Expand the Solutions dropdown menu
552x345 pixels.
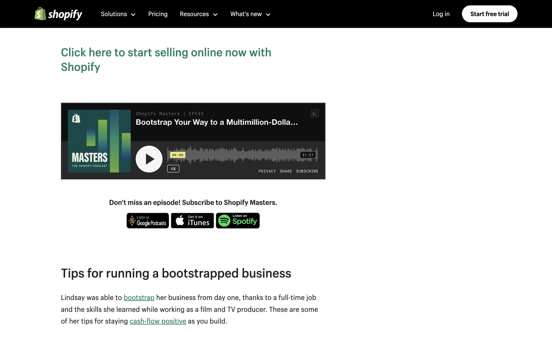point(118,14)
